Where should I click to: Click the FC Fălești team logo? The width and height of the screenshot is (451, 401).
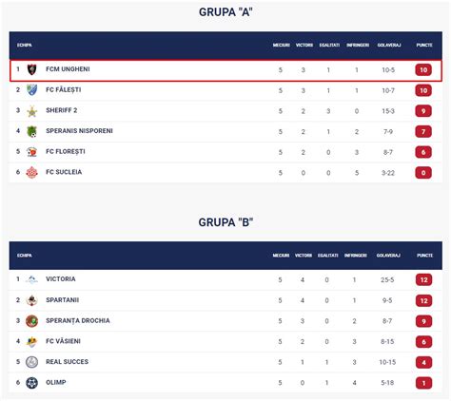coord(31,90)
